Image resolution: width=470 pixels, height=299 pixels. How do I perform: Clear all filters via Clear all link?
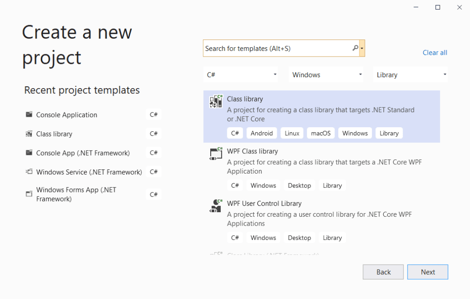click(435, 53)
